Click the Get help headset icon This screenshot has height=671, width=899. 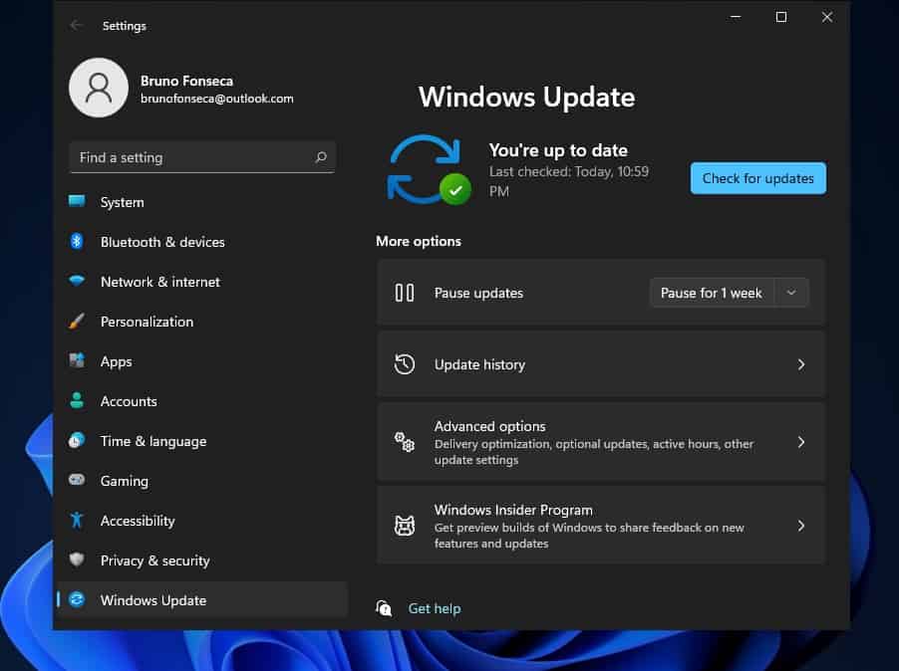tap(384, 608)
